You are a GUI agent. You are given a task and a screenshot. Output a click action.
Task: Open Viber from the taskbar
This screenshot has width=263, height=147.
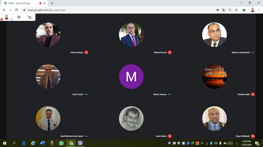80,143
